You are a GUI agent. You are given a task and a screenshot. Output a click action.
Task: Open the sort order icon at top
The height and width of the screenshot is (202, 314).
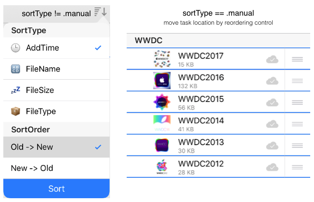click(x=101, y=12)
